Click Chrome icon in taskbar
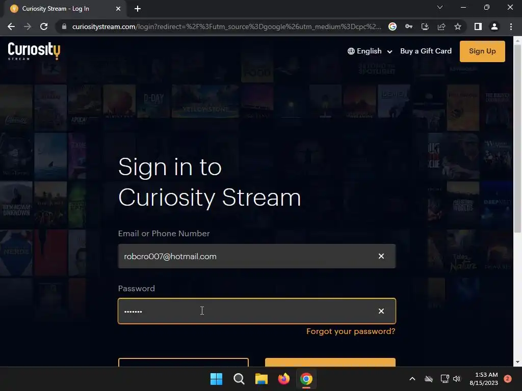Screen dimensions: 522x391 tap(306, 379)
